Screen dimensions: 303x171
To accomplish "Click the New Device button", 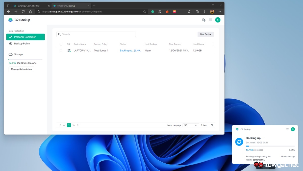I will pyautogui.click(x=206, y=34).
